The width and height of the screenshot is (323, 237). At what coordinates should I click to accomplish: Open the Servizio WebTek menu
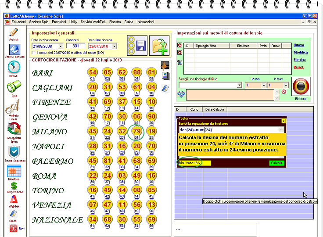click(x=93, y=22)
